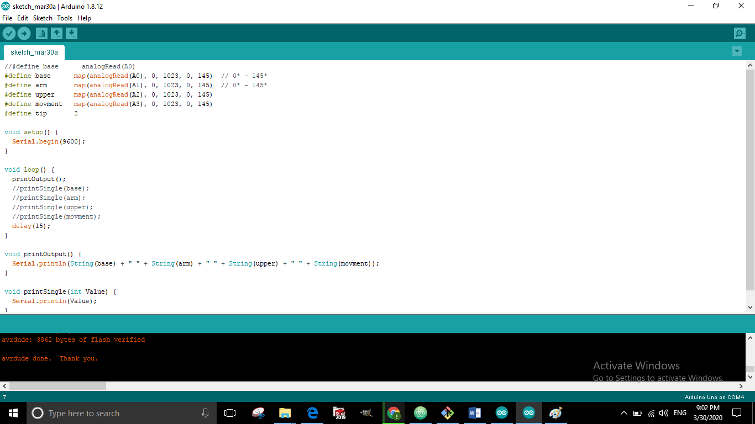Click the Windows Start button
Screen dimensions: 755x424
pyautogui.click(x=13, y=413)
